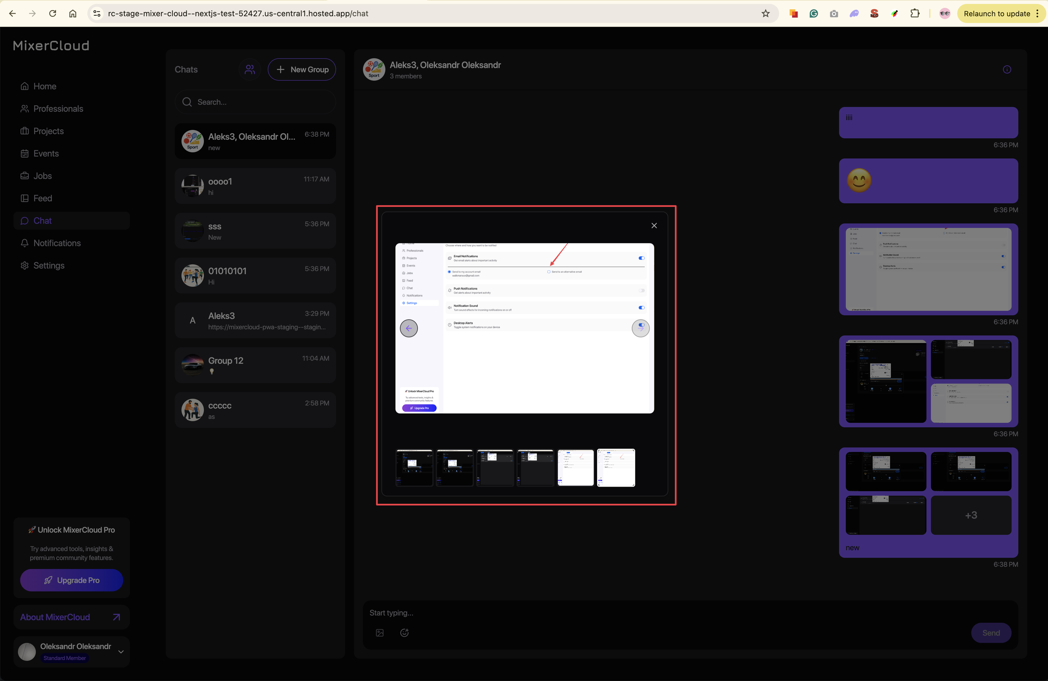
Task: Open Chrome's three-dot menu
Action: click(1037, 14)
